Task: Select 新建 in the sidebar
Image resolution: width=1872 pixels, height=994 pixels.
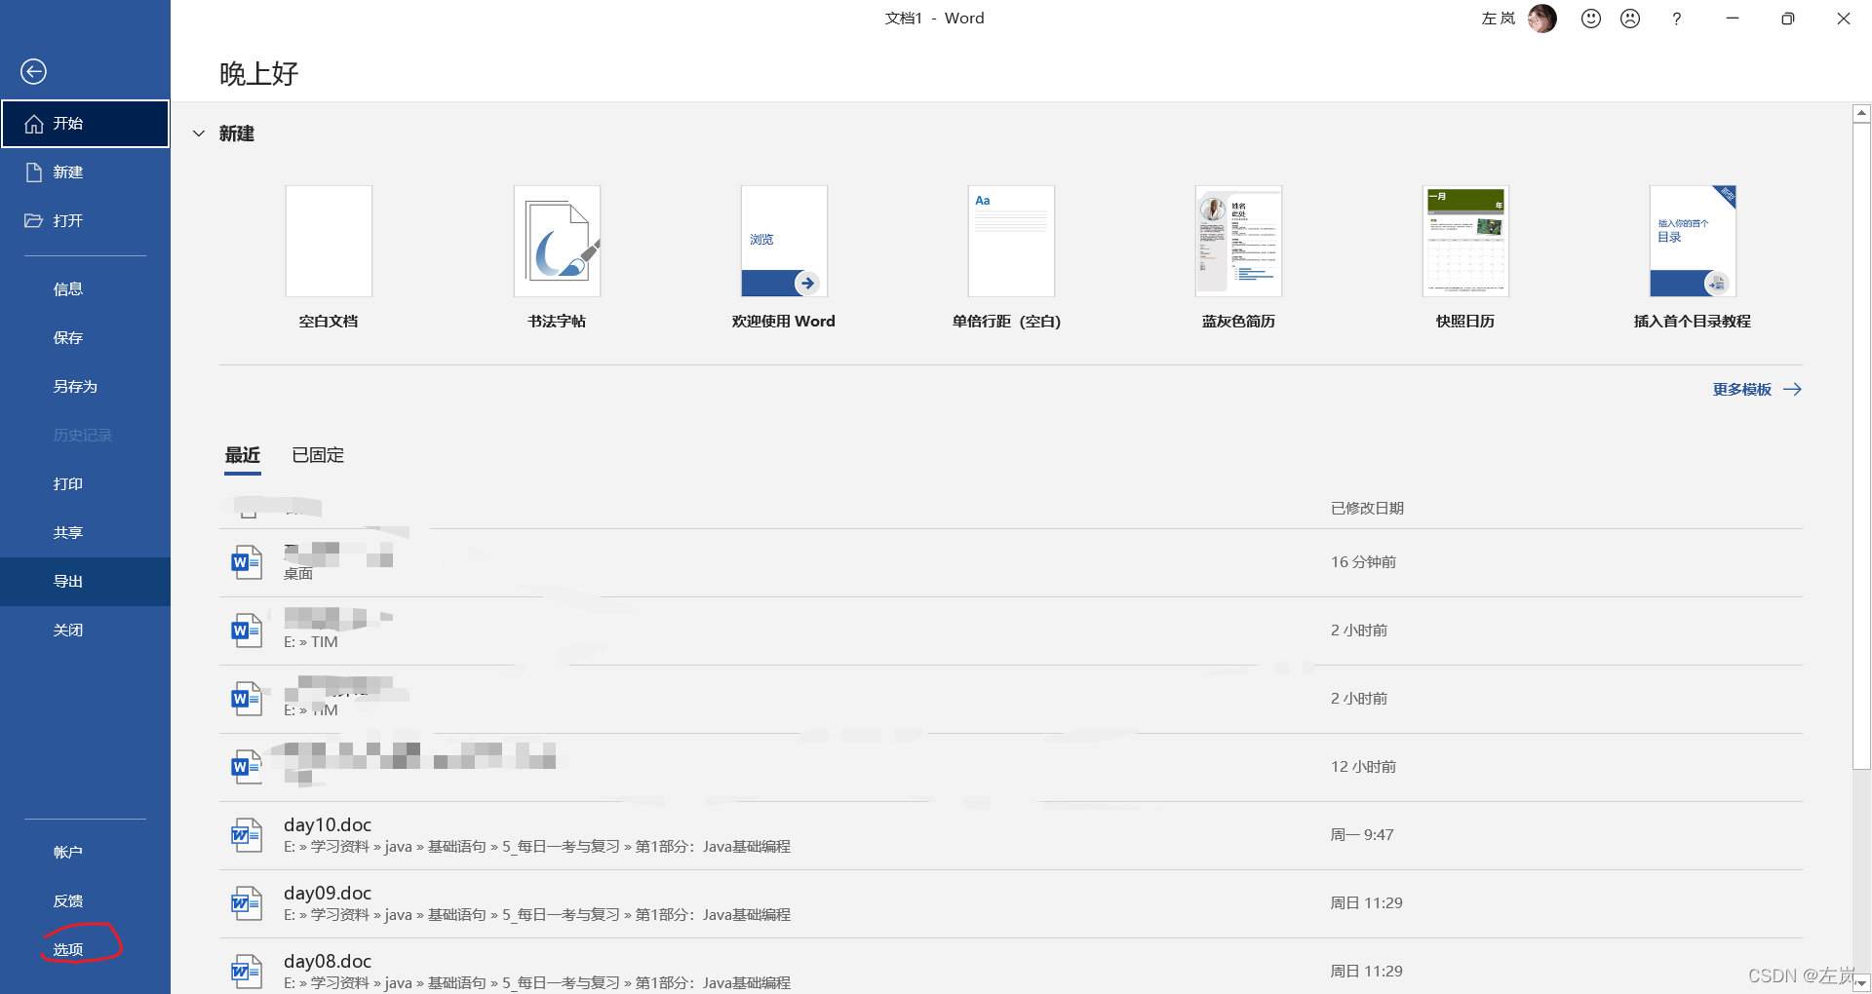Action: click(85, 172)
